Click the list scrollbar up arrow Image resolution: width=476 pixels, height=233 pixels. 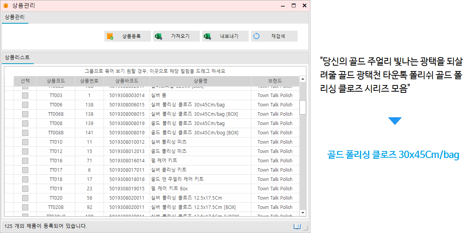(x=303, y=79)
